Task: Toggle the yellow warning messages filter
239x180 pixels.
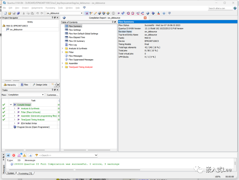Action: click(25, 155)
